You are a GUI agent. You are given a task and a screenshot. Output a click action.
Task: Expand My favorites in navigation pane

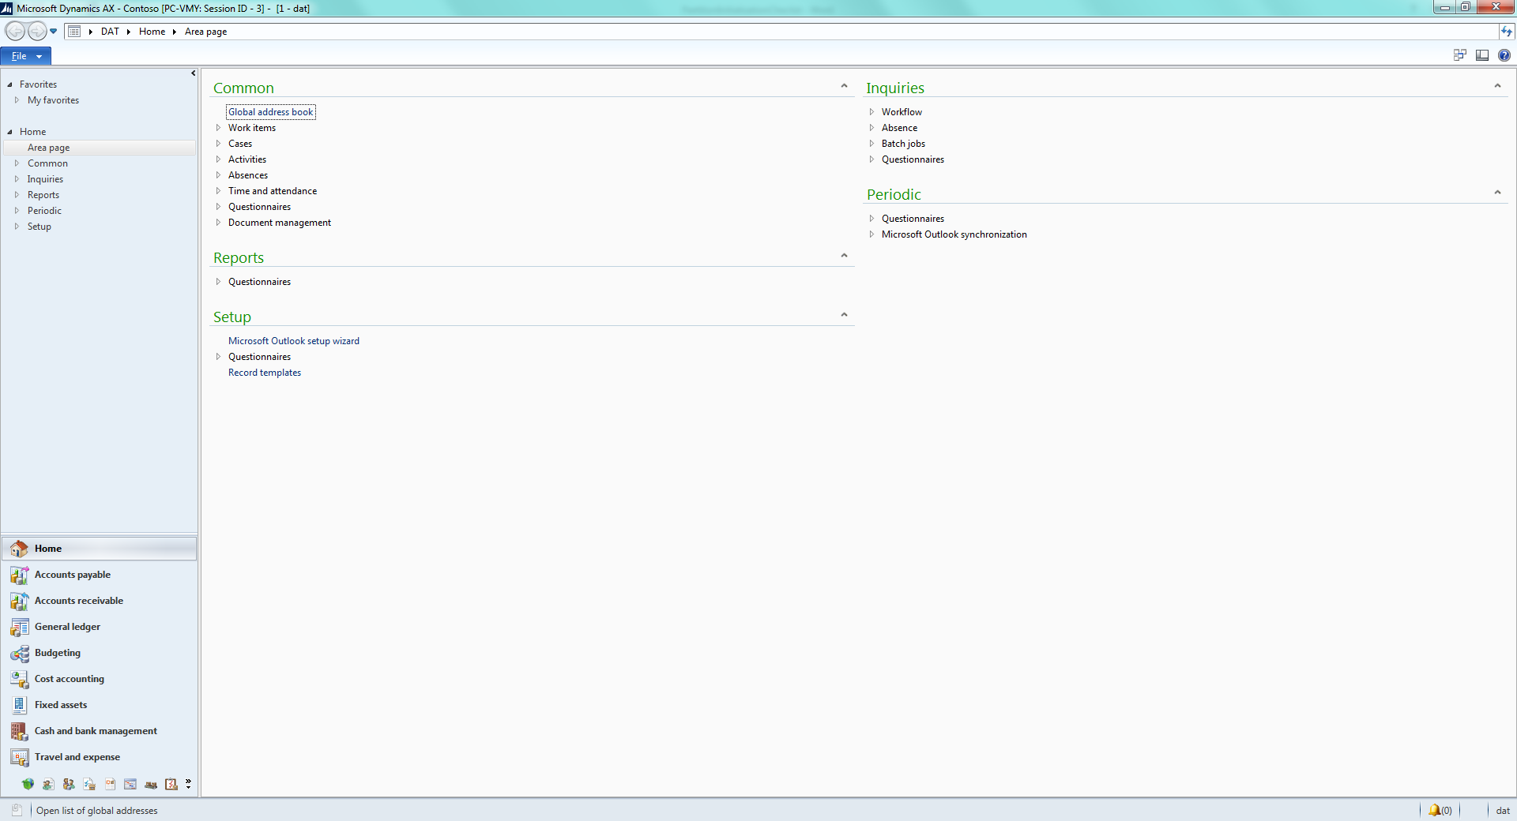pos(17,100)
